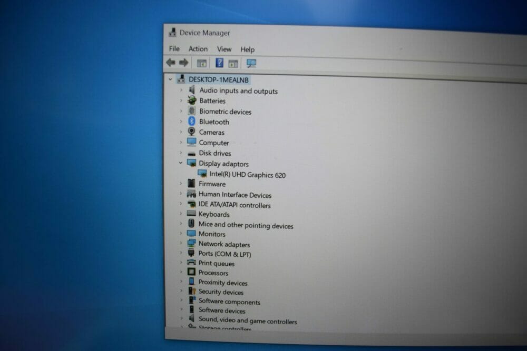Screen dimensions: 527x351
Task: Click the Show/Hide Console Tree toolbar icon
Action: [202, 63]
